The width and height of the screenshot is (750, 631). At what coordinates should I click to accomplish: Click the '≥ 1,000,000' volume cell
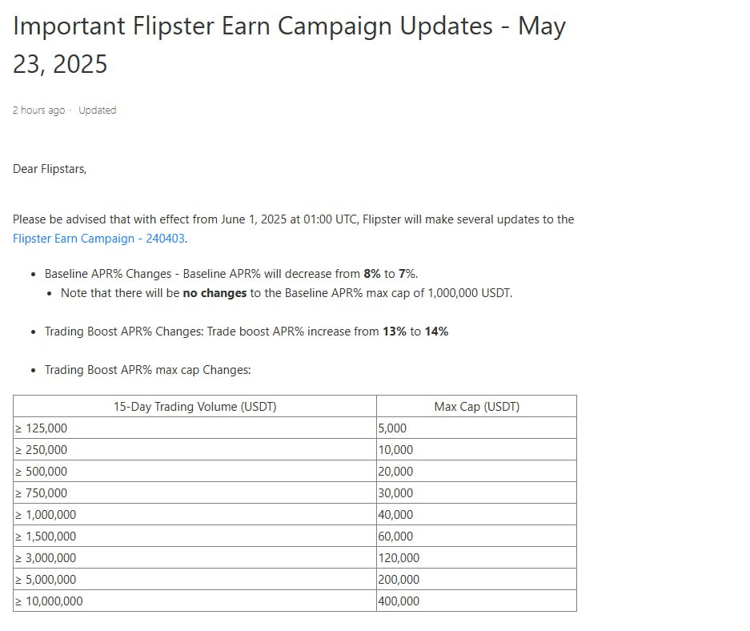195,514
